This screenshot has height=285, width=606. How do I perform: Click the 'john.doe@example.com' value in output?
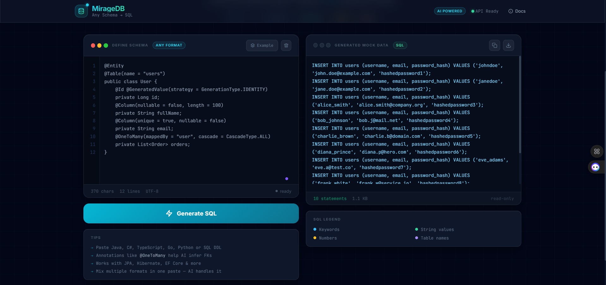pyautogui.click(x=342, y=73)
